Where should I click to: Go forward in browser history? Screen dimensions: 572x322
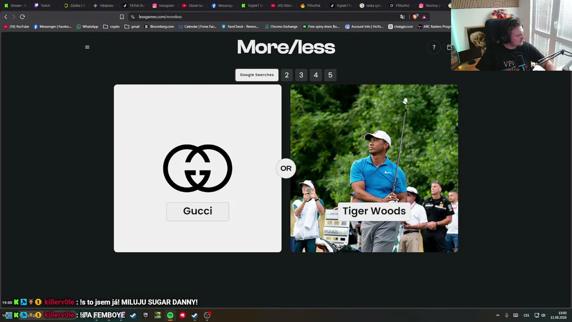coord(14,17)
